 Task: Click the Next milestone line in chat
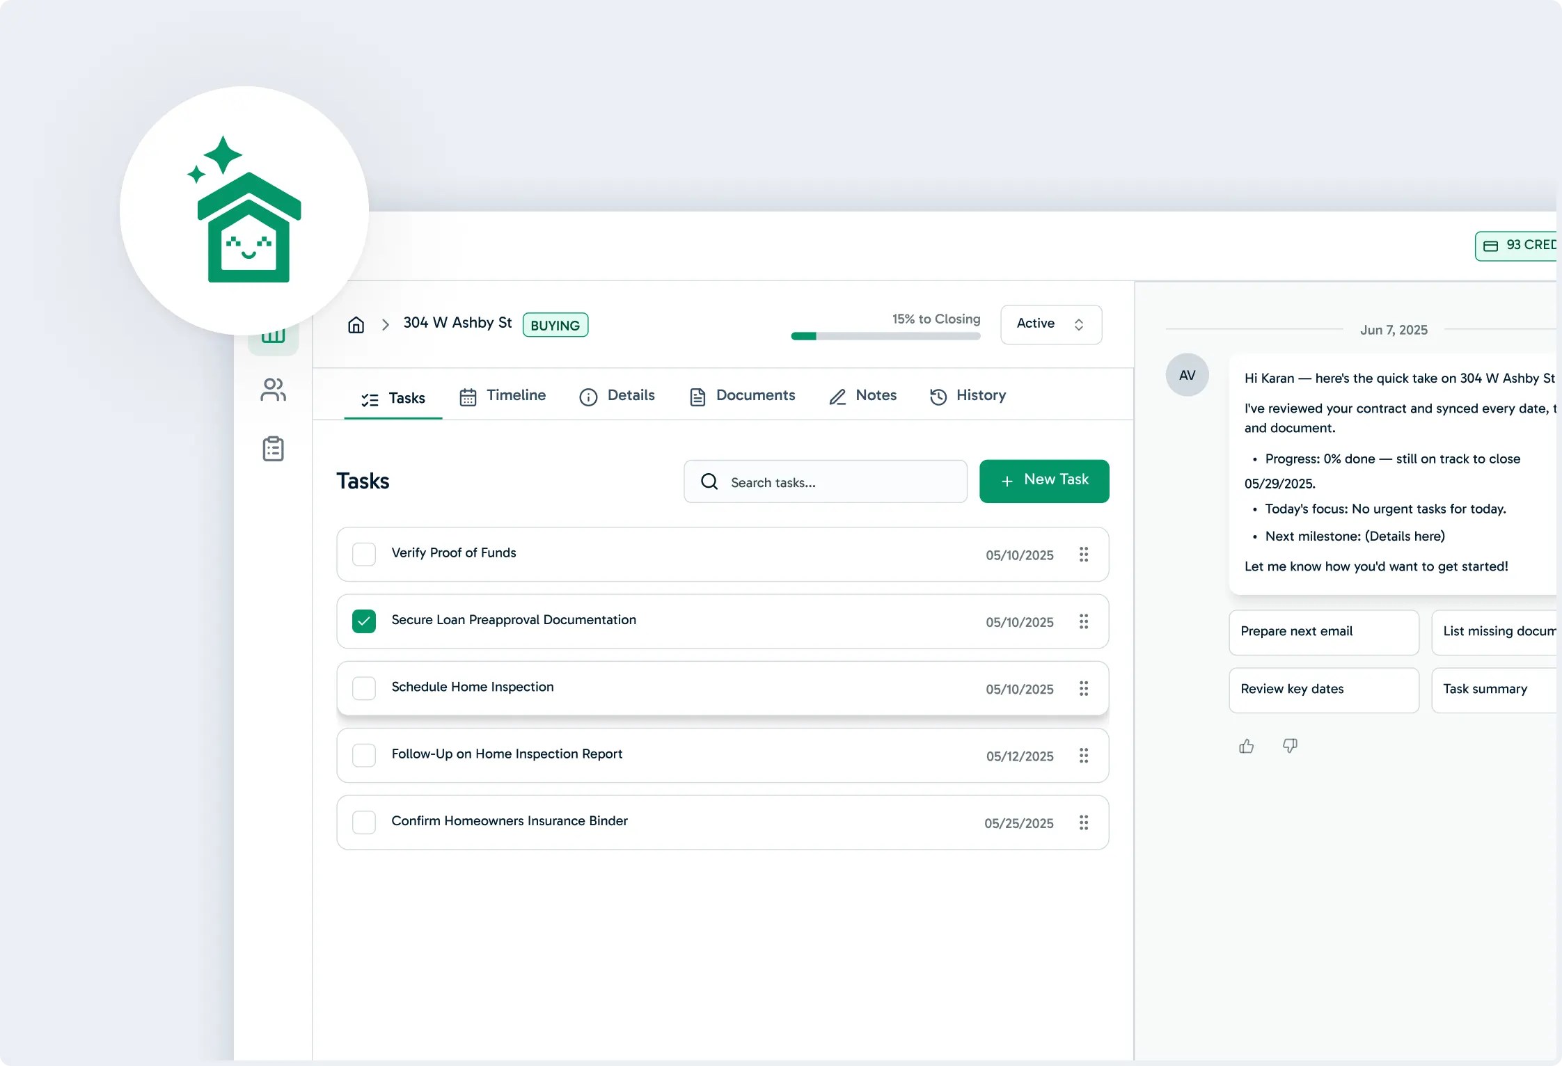tap(1355, 536)
